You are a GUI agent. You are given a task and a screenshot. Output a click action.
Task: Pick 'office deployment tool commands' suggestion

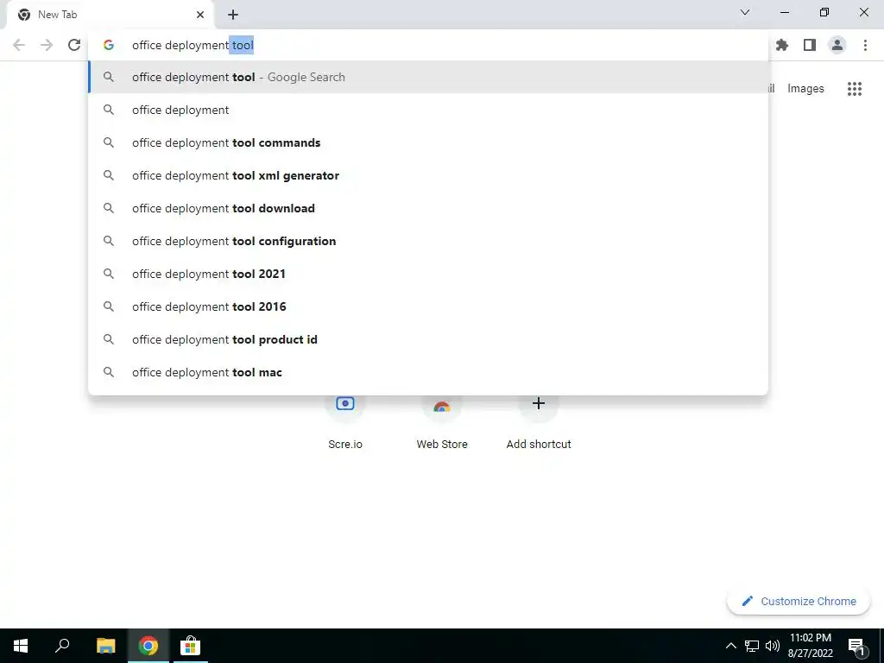(428, 142)
